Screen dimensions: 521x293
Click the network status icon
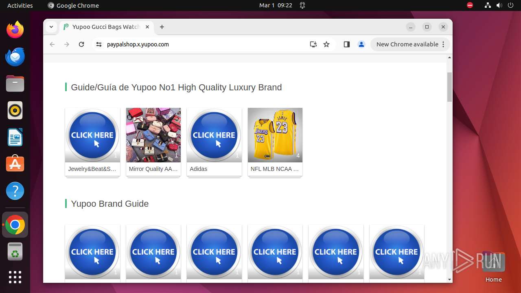click(x=488, y=5)
